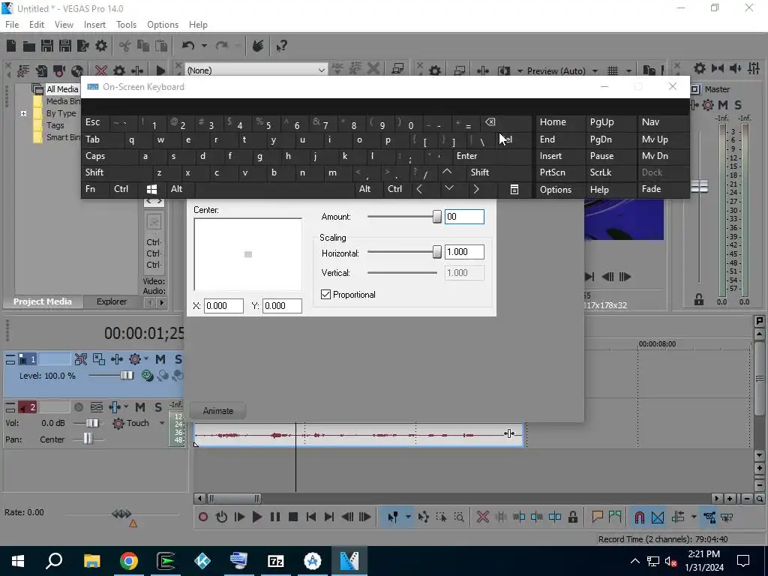This screenshot has width=768, height=576.
Task: Click the Record button in the transport bar
Action: (x=203, y=517)
